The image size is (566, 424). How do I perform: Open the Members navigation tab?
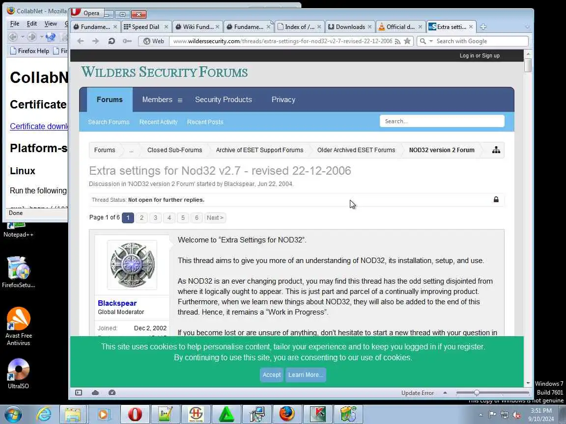[x=157, y=100]
